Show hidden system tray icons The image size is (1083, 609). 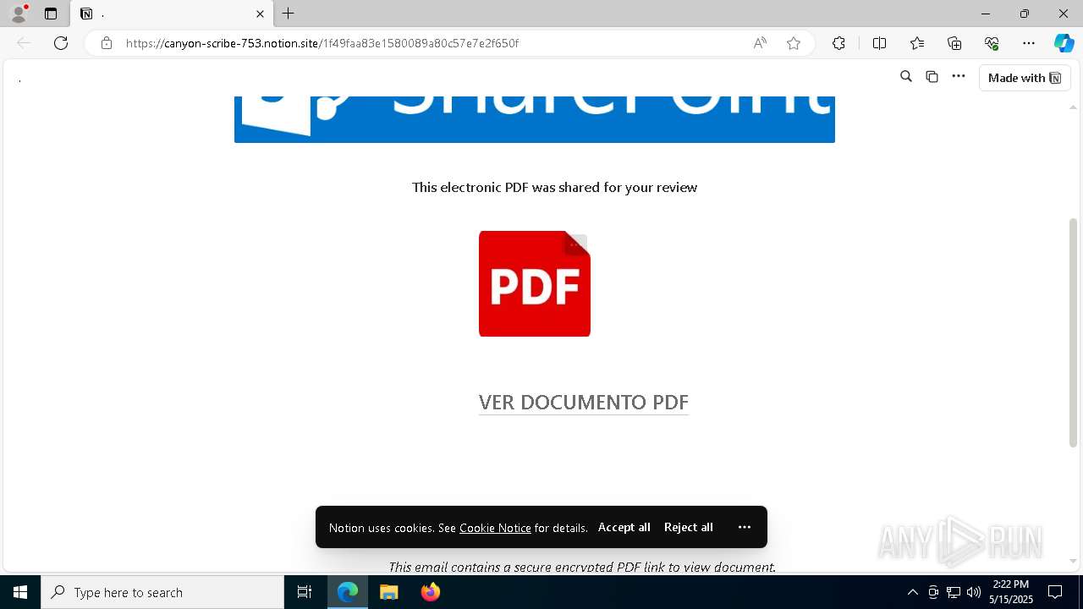click(912, 592)
